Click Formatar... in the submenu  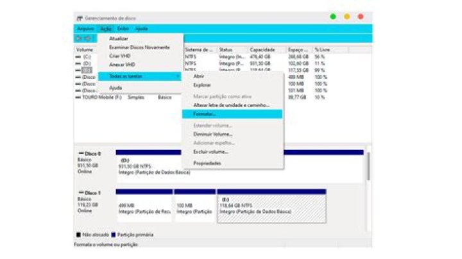tap(232, 114)
